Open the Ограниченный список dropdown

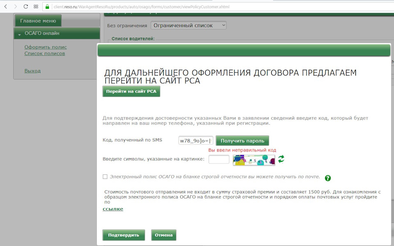click(188, 25)
